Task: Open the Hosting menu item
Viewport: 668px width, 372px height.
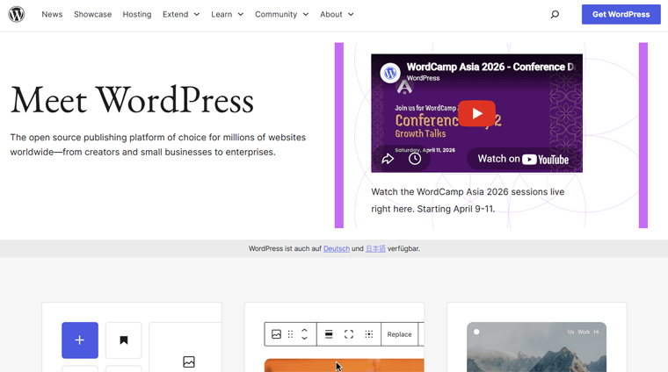Action: click(x=137, y=14)
